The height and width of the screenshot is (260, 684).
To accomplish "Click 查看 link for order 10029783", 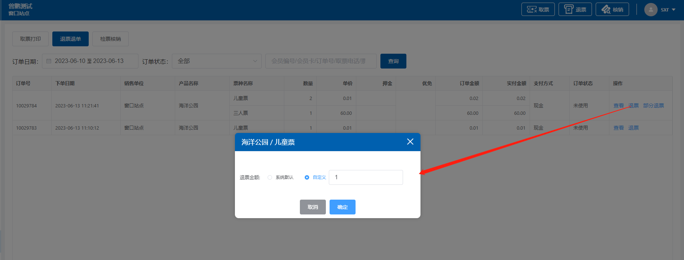I will 618,128.
